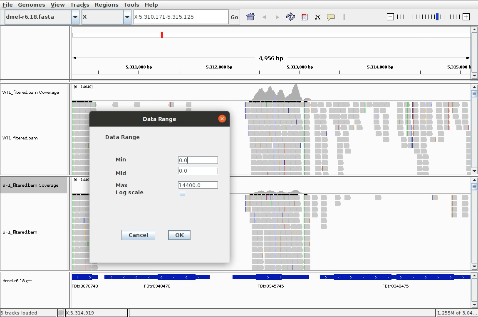478x317 pixels.
Task: Click the zoom out minus icon
Action: (x=390, y=17)
